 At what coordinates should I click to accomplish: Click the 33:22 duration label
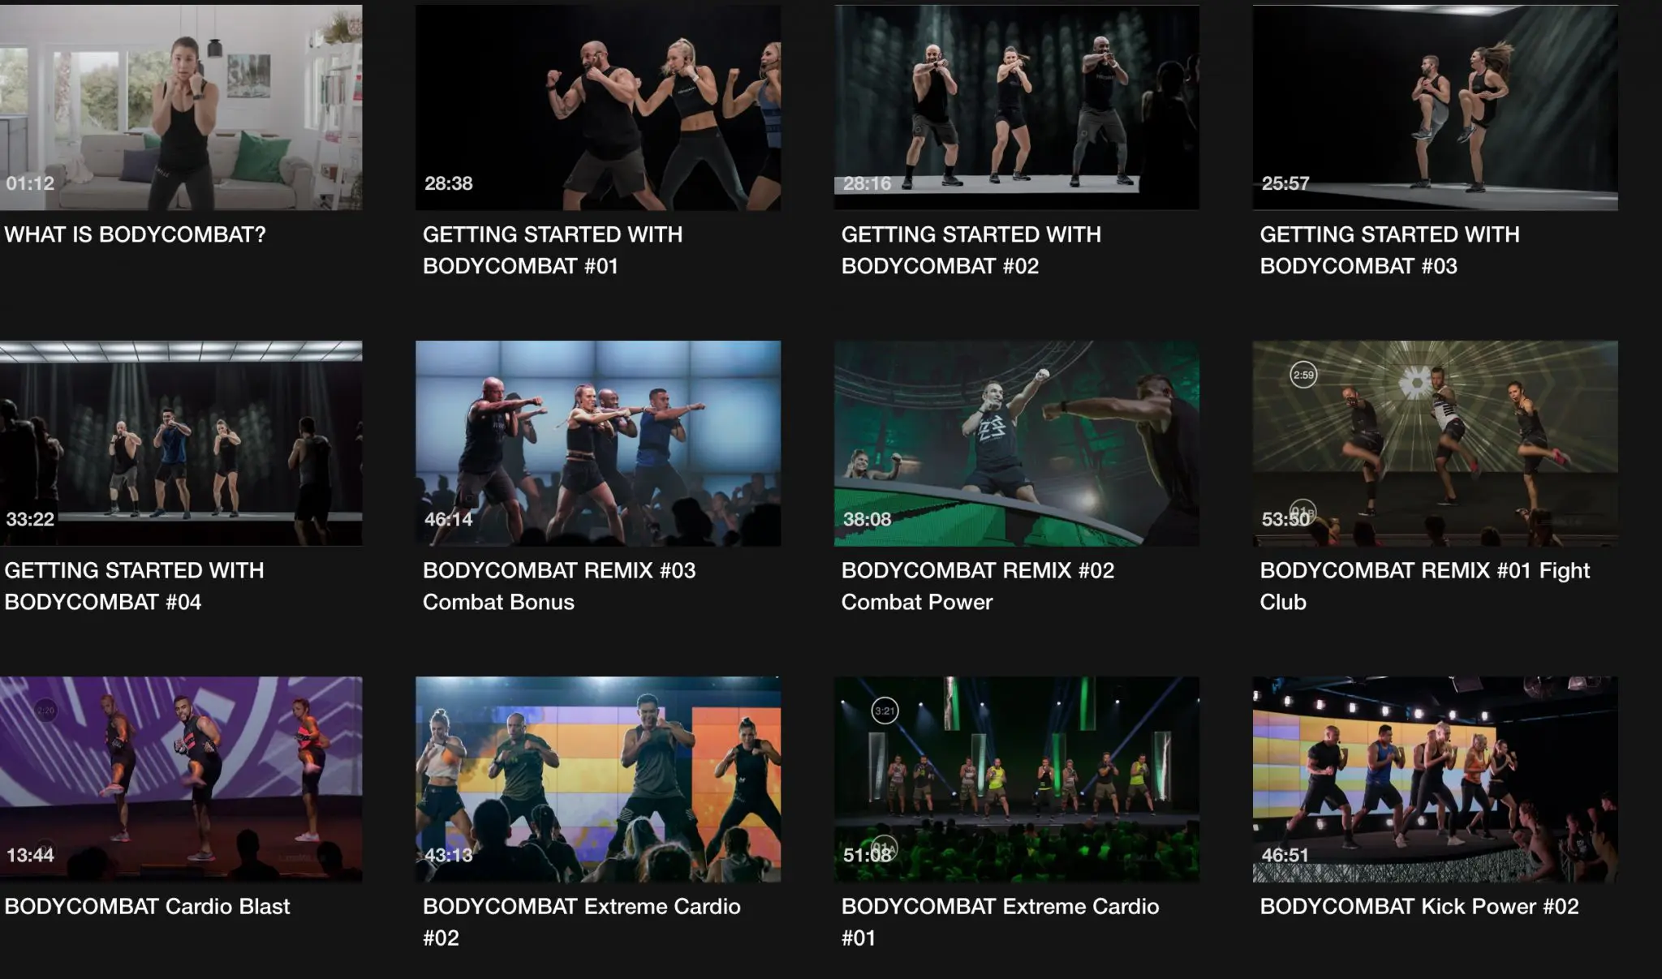click(x=30, y=519)
